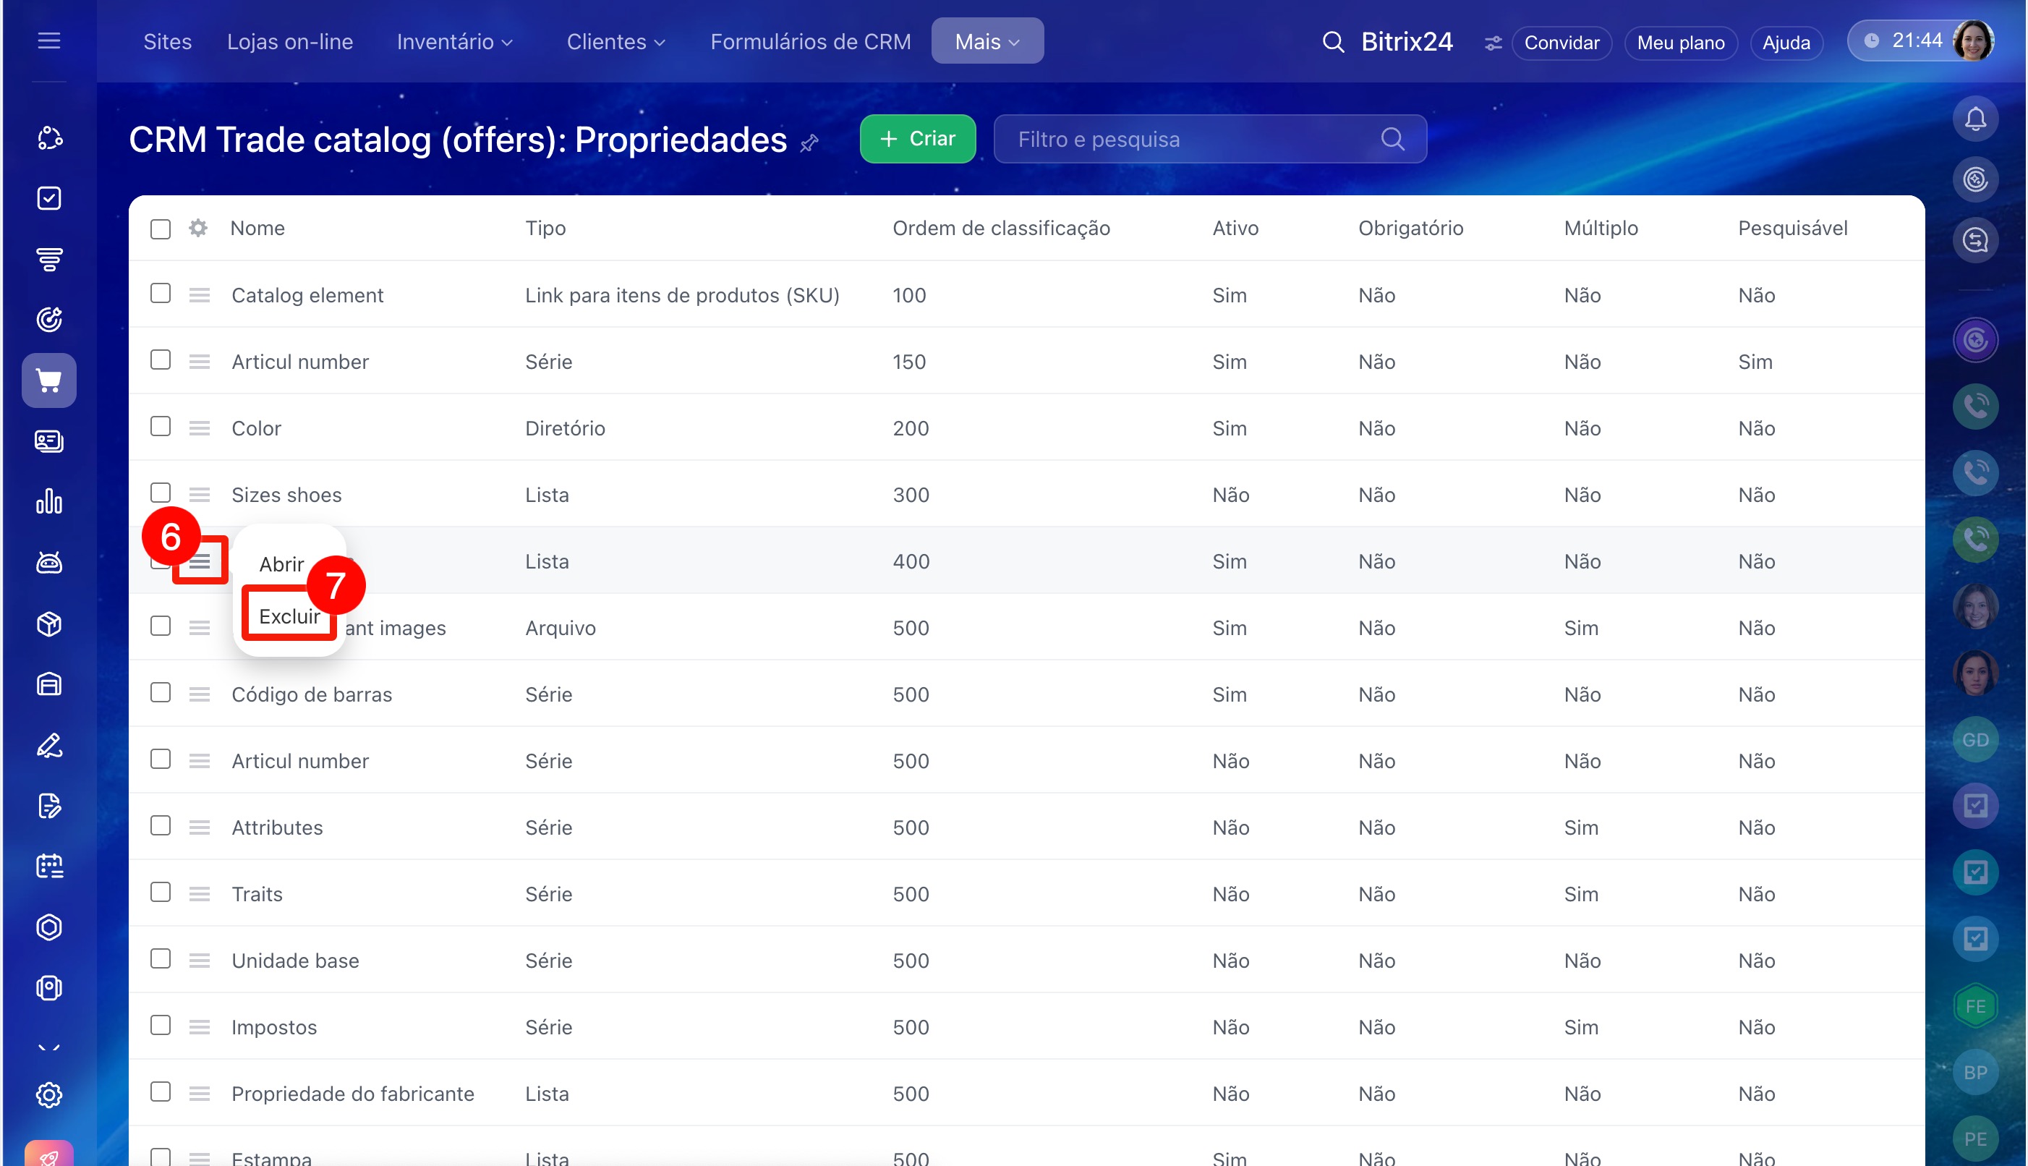Check the Catalog element row checkbox

coord(160,294)
